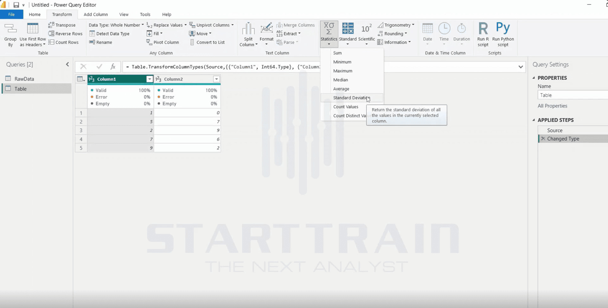Click the Rename column button
This screenshot has width=608, height=308.
(101, 42)
